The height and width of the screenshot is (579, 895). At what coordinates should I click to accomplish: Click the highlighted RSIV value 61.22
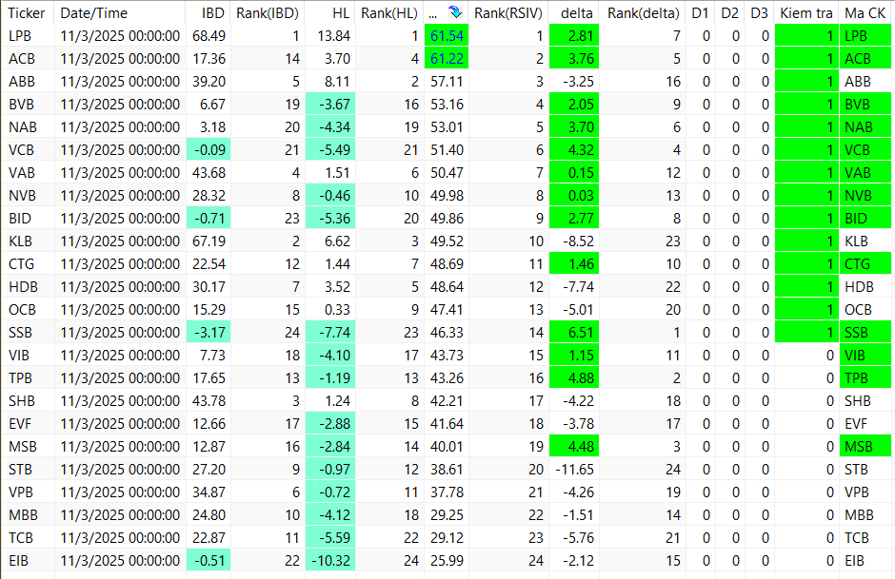pos(447,59)
